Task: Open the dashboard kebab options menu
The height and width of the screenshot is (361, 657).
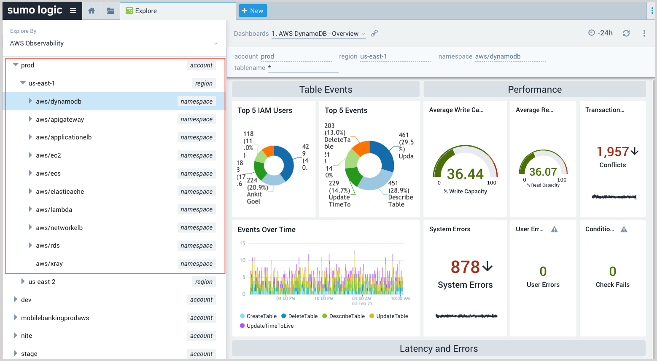Action: coord(644,33)
